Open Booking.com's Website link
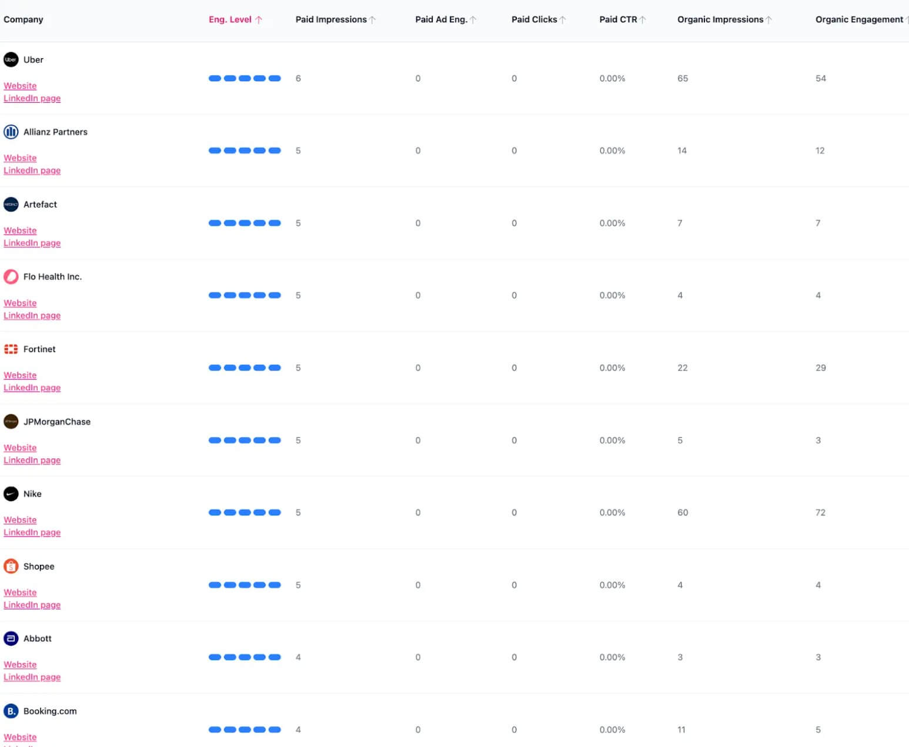 (x=20, y=737)
